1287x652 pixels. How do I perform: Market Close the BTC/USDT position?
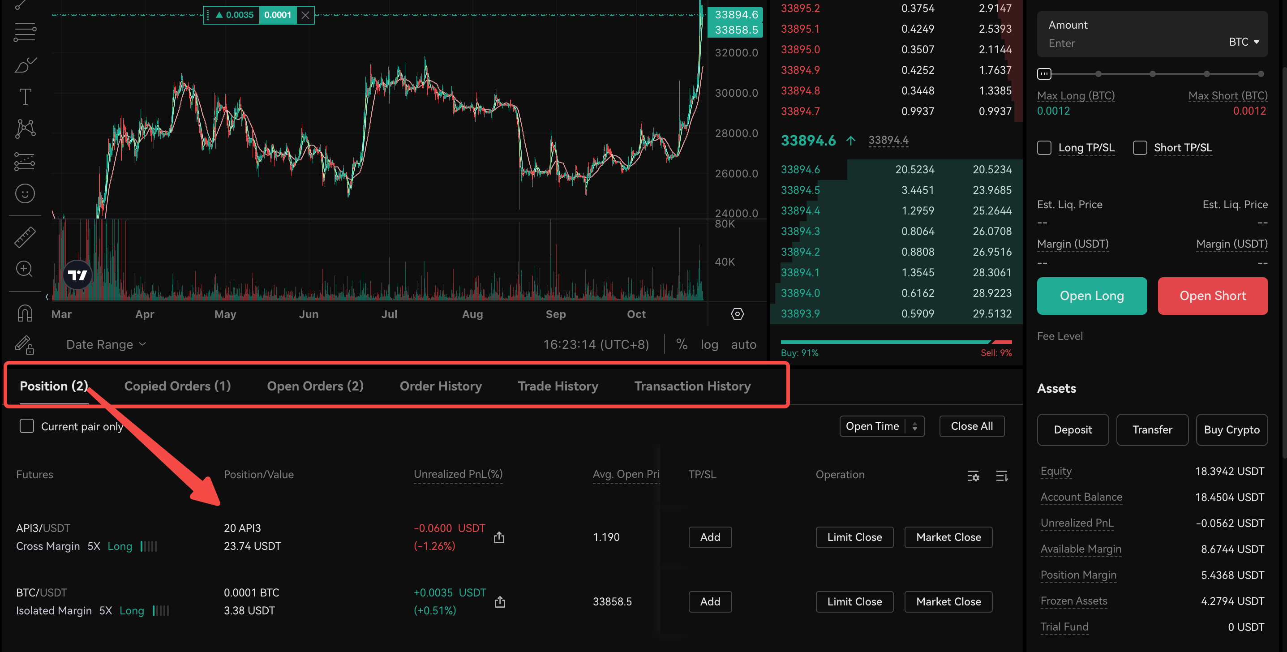[948, 601]
